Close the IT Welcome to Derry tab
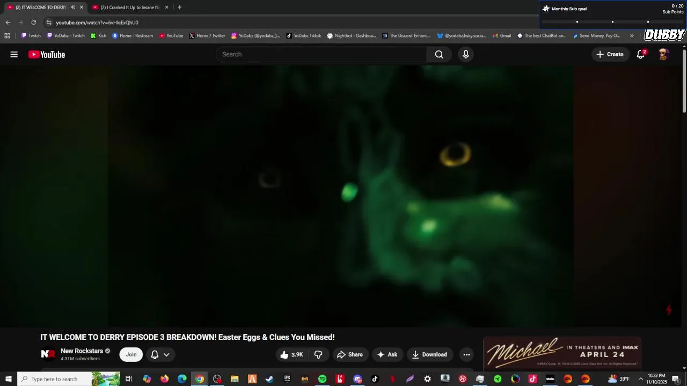The image size is (687, 386). pos(82,8)
